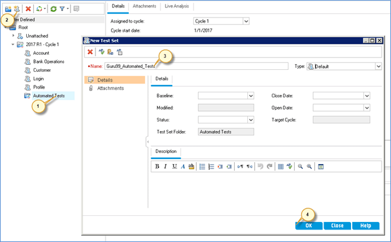This screenshot has height=242, width=391.
Task: Set right-to-left text direction
Action: [x=249, y=167]
